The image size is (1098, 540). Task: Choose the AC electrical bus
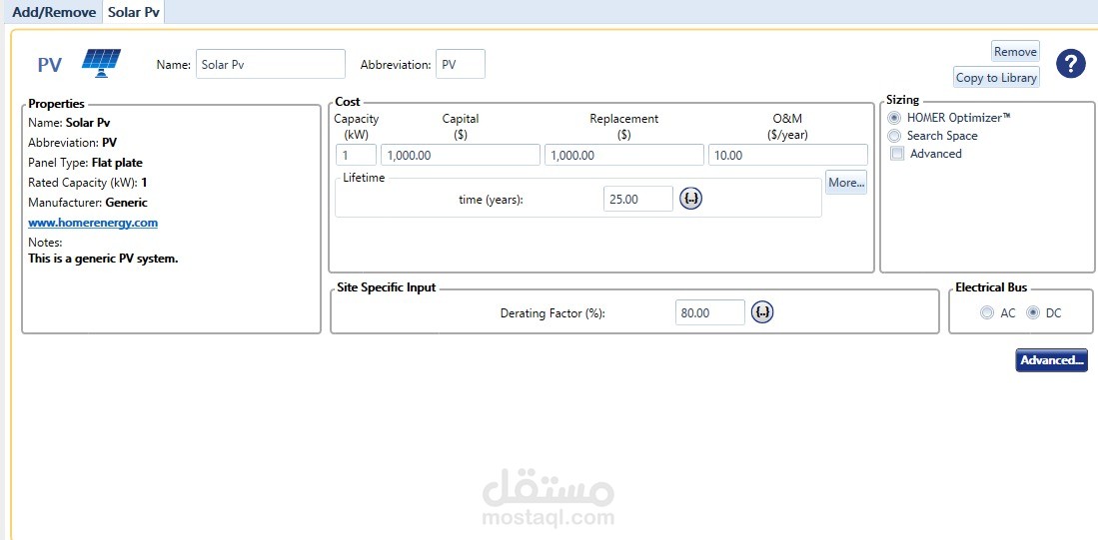pyautogui.click(x=987, y=313)
